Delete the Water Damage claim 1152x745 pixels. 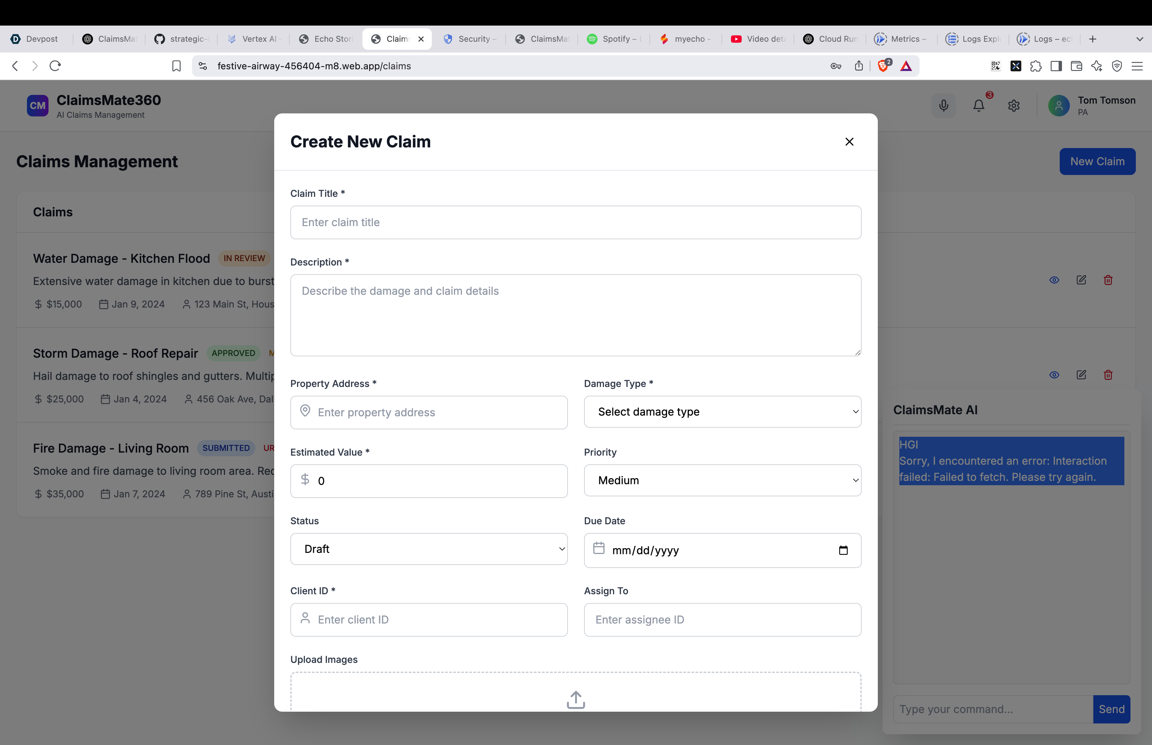pyautogui.click(x=1108, y=280)
